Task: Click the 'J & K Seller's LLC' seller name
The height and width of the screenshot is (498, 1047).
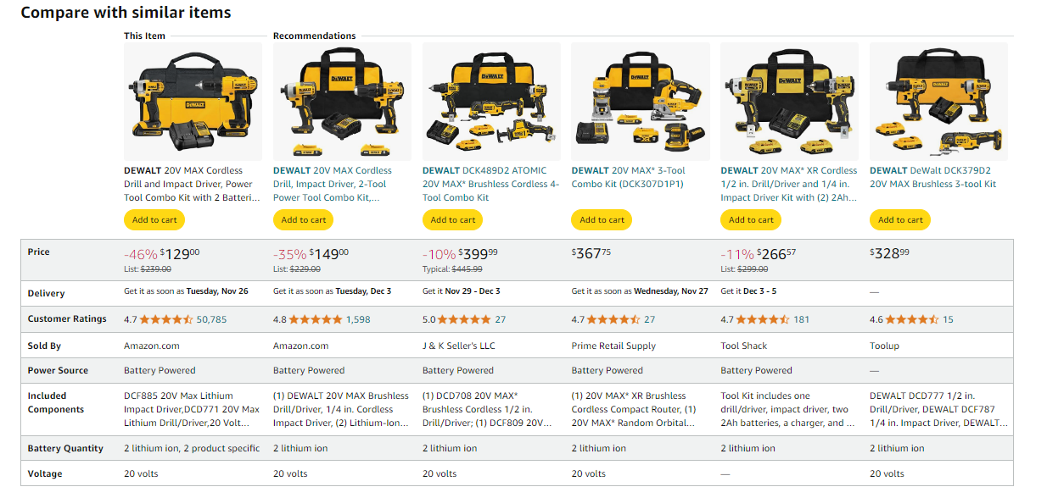Action: pos(459,346)
